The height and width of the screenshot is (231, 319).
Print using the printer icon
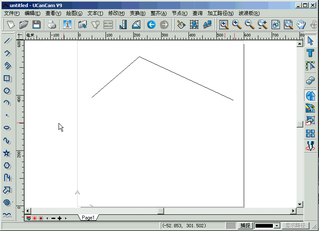coord(52,25)
